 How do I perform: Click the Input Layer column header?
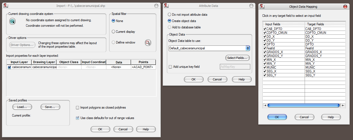click(19, 62)
